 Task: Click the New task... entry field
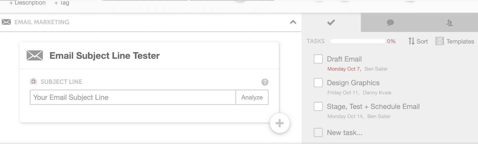tap(344, 133)
